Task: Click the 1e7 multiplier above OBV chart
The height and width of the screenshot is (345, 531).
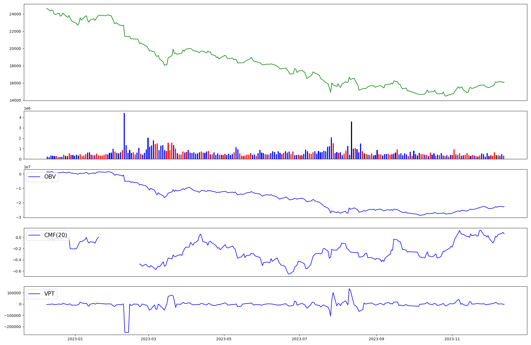Action: (x=27, y=167)
